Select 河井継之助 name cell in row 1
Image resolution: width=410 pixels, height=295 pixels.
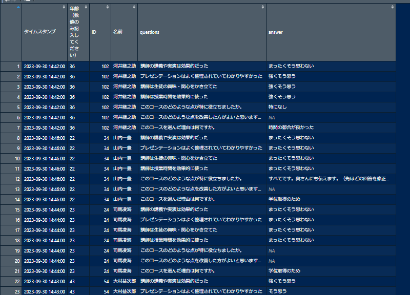click(x=125, y=66)
